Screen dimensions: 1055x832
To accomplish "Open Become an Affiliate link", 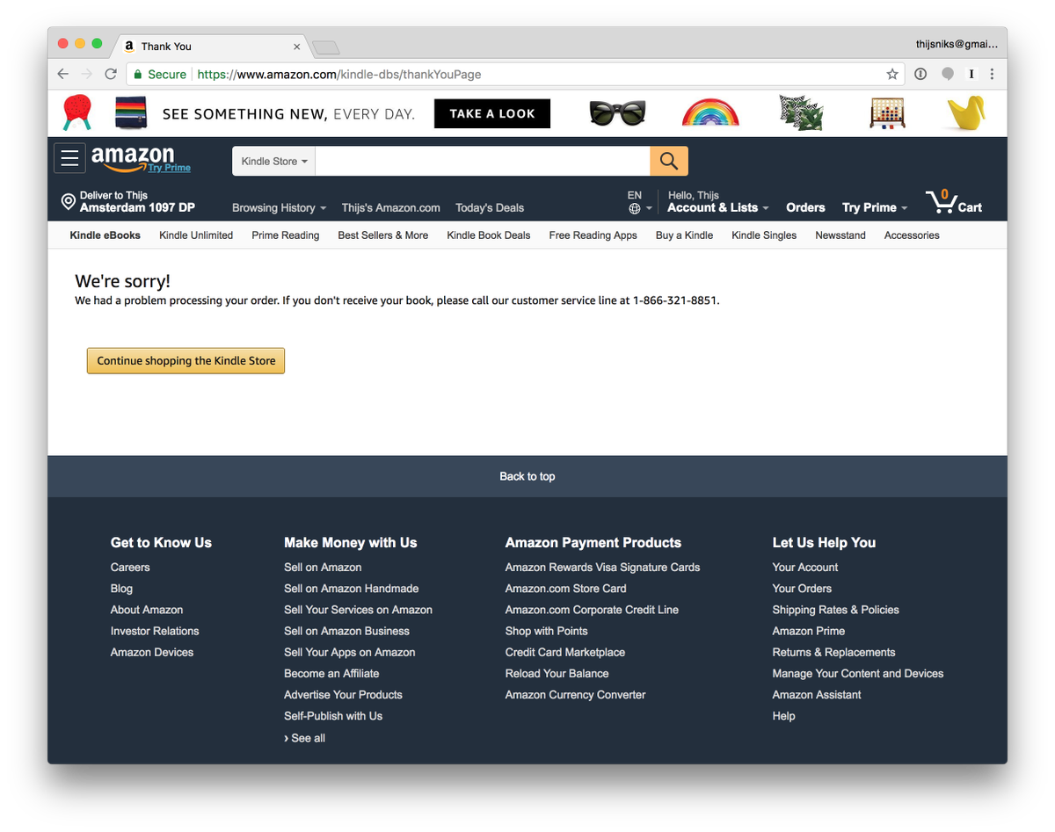I will click(x=331, y=674).
